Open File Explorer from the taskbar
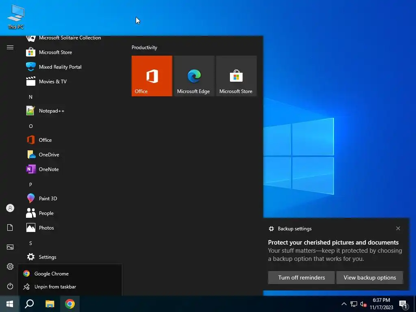416x312 pixels. [x=50, y=304]
